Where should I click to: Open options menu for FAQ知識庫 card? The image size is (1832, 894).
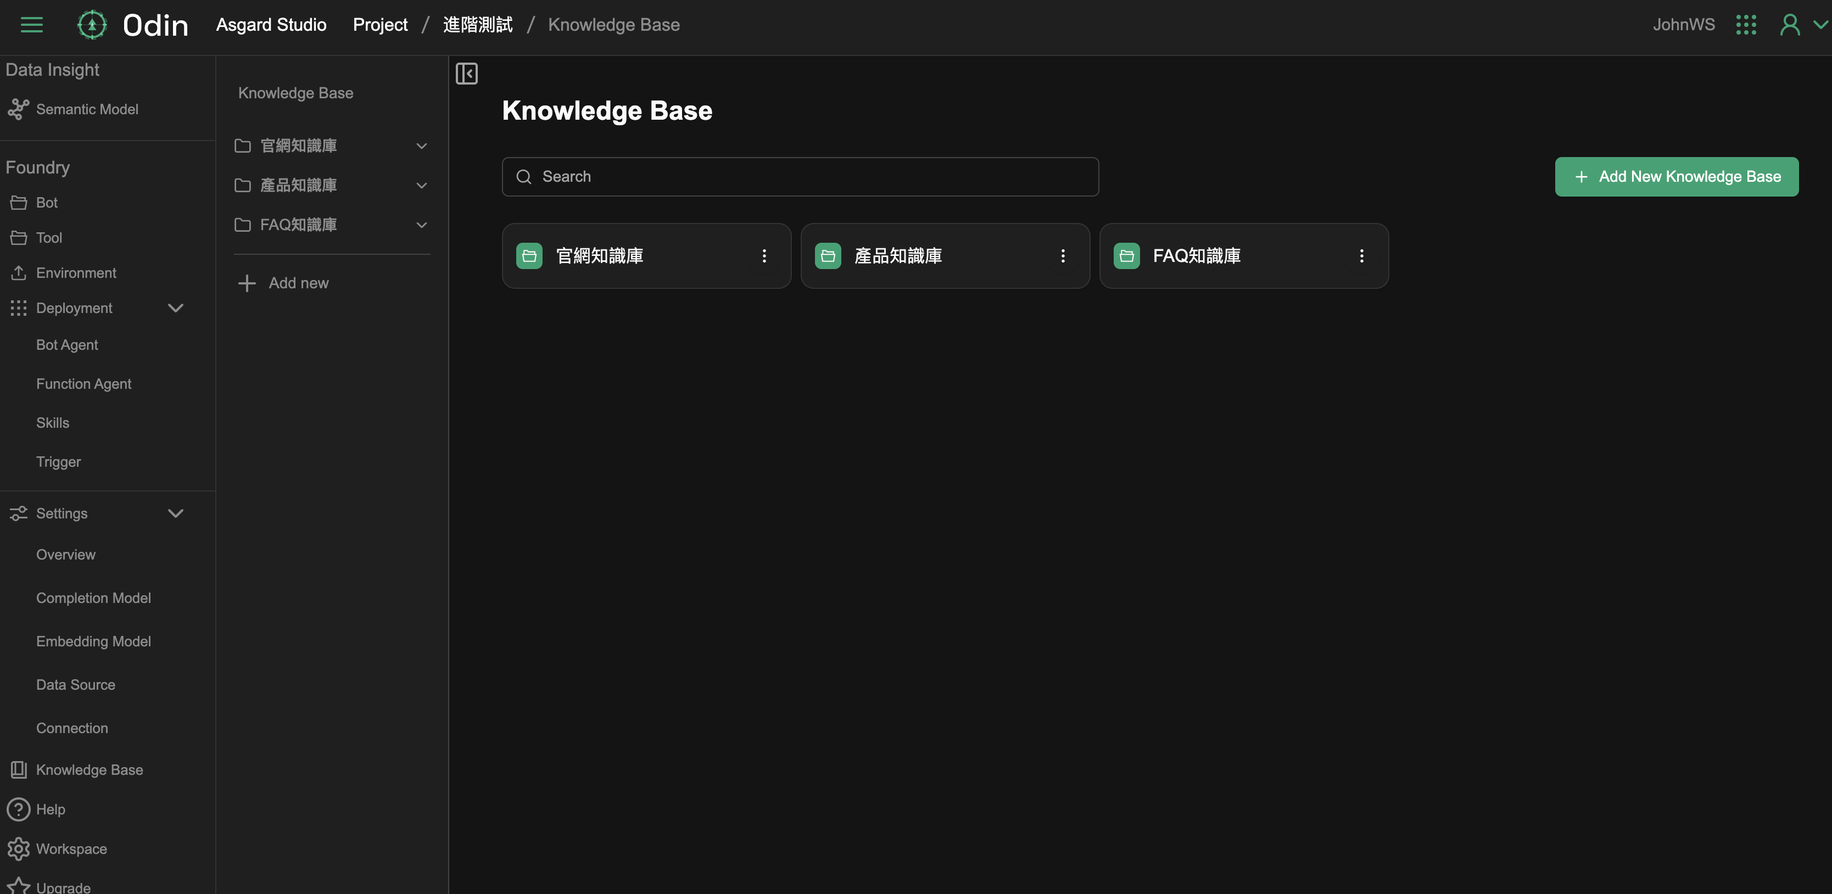pyautogui.click(x=1361, y=256)
